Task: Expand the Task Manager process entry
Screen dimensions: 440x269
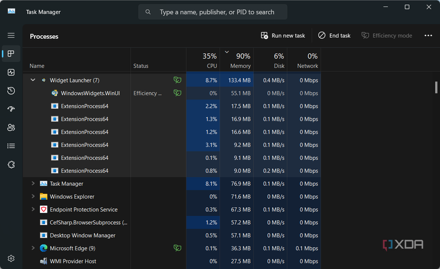Action: point(33,184)
